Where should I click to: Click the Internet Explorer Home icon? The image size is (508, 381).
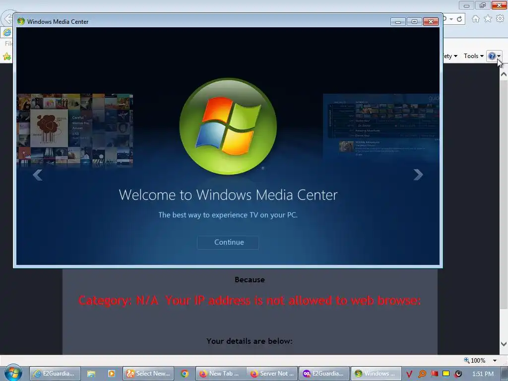coord(476,19)
